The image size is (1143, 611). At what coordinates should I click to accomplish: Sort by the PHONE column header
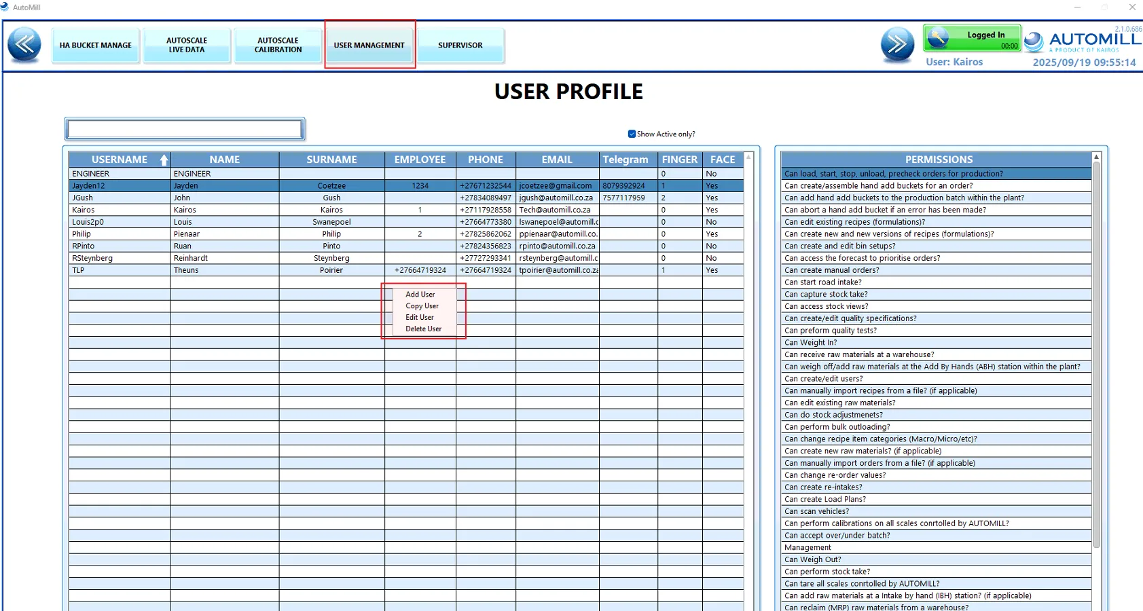pos(486,160)
